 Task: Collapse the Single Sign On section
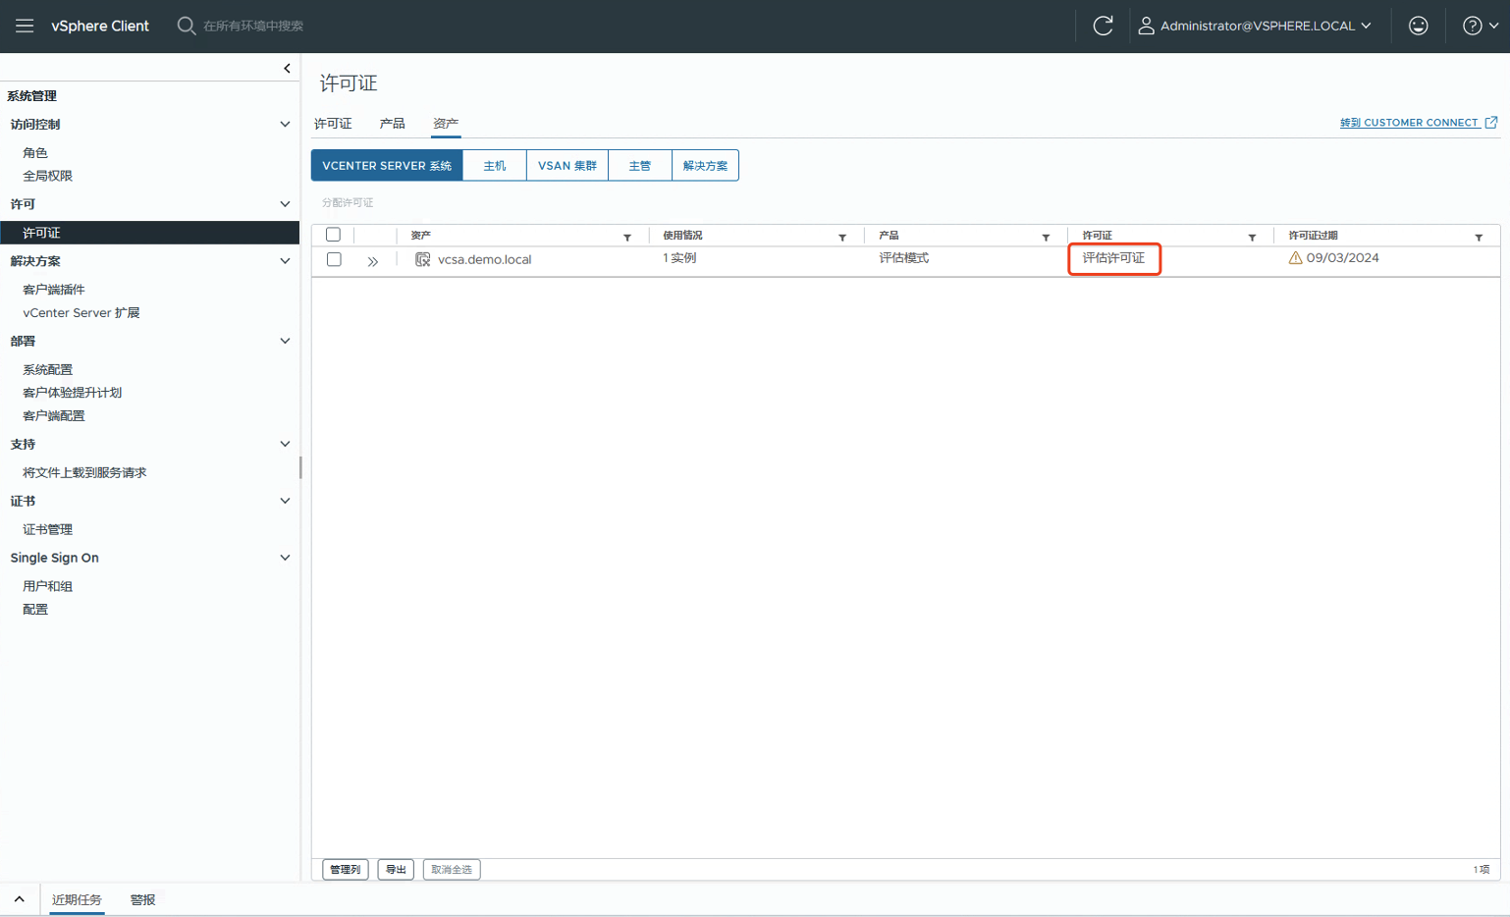click(285, 558)
